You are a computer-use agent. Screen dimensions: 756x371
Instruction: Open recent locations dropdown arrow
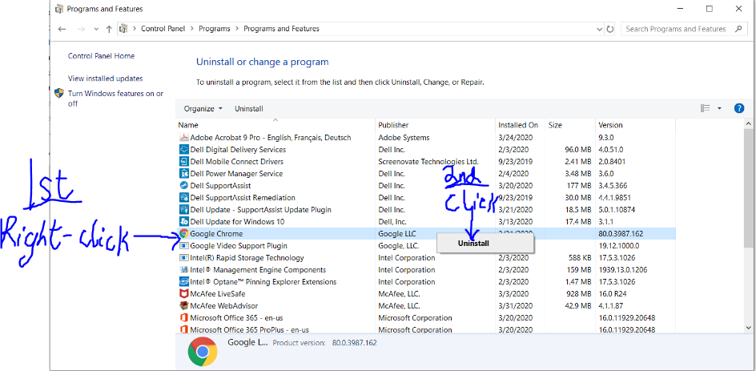[x=96, y=29]
